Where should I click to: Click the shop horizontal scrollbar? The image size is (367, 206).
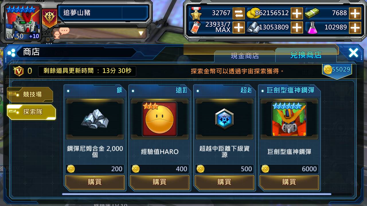click(x=197, y=194)
